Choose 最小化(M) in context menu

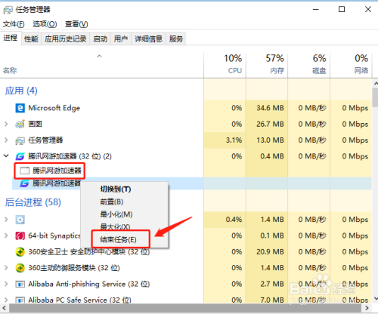pyautogui.click(x=116, y=214)
